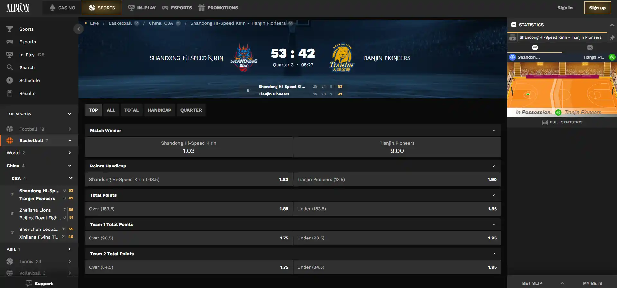Viewport: 617px width, 288px height.
Task: Click the Casino spade icon in top bar
Action: [x=52, y=8]
